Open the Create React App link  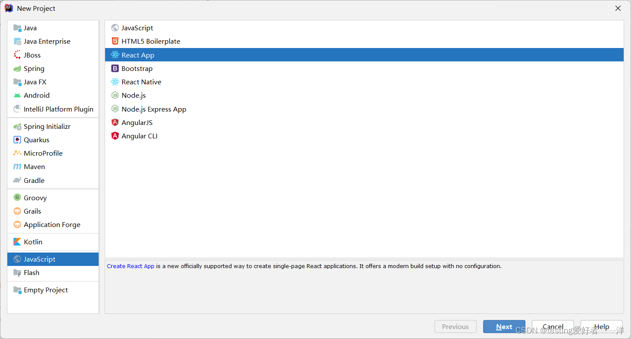(x=131, y=266)
